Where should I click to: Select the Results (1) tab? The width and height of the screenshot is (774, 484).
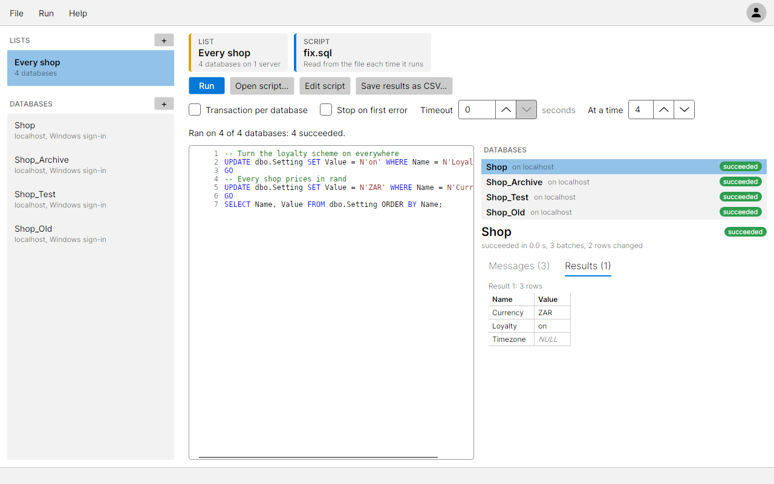tap(588, 266)
